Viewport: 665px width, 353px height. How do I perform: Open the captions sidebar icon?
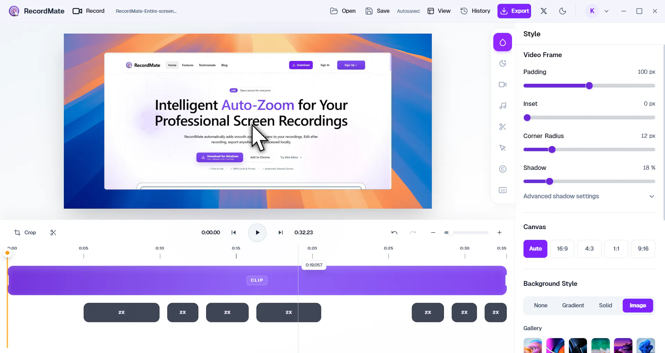pyautogui.click(x=502, y=190)
